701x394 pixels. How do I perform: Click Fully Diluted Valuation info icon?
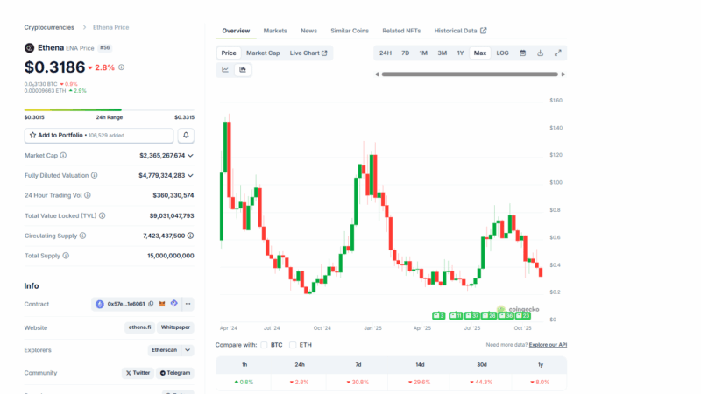click(x=95, y=176)
